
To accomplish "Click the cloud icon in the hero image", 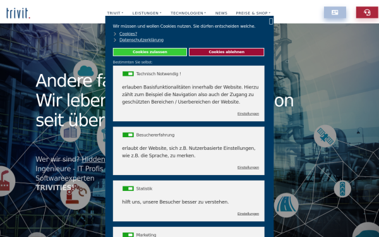I will [x=85, y=71].
